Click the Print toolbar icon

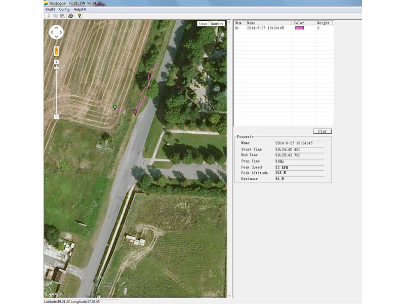(71, 16)
